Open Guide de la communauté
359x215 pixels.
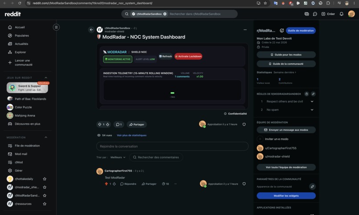(x=286, y=64)
